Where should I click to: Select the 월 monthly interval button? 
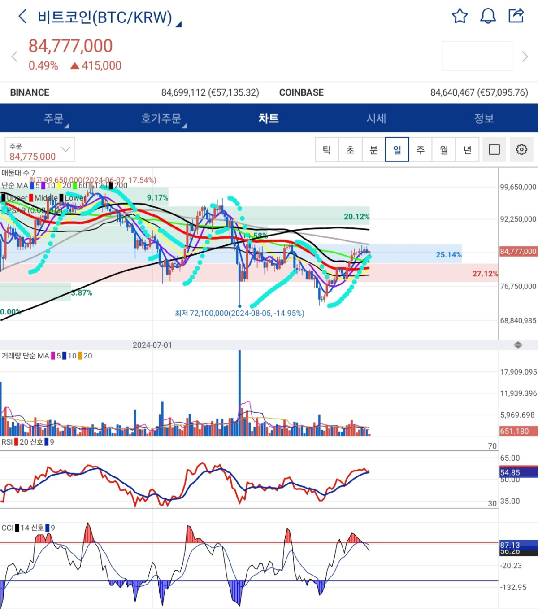coord(444,149)
